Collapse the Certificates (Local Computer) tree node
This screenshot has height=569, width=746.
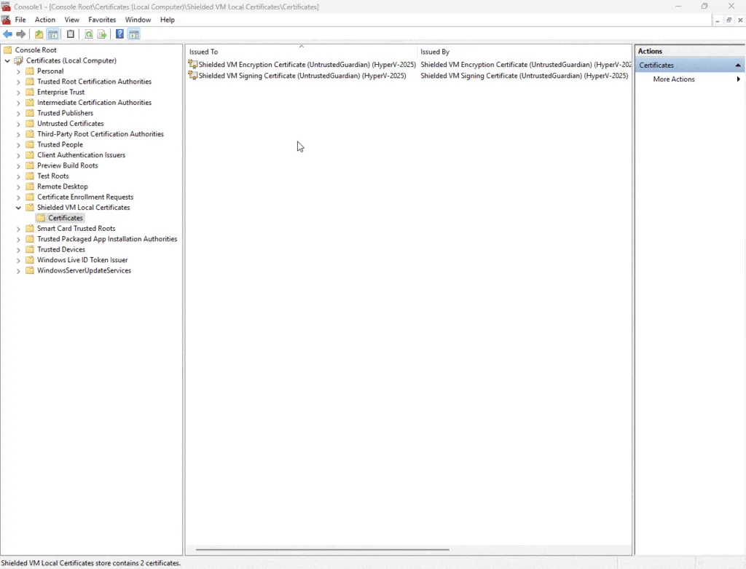[x=7, y=60]
